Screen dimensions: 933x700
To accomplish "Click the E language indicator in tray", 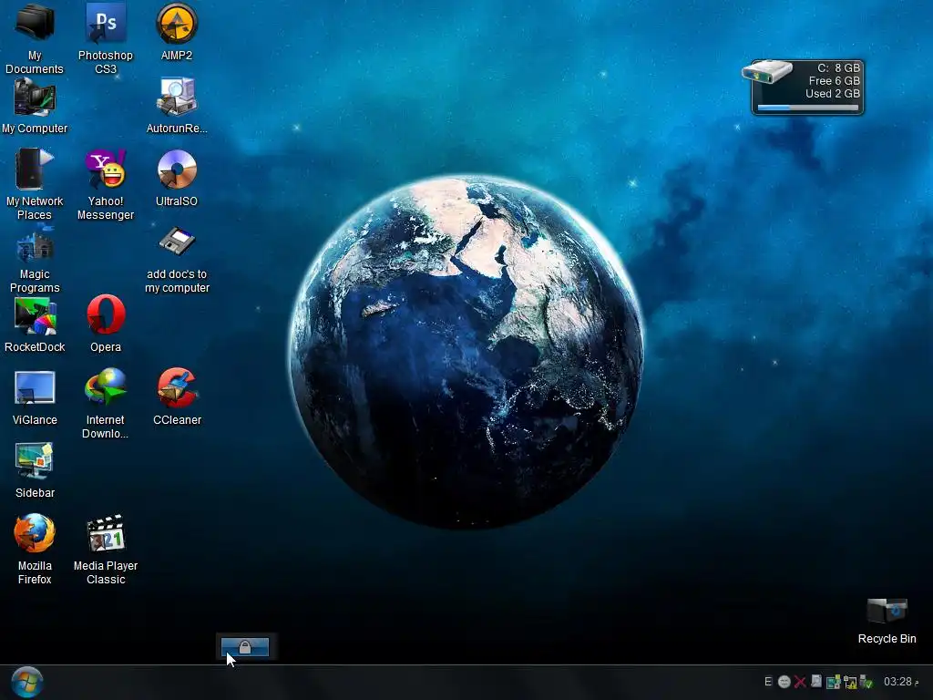I will coord(767,682).
